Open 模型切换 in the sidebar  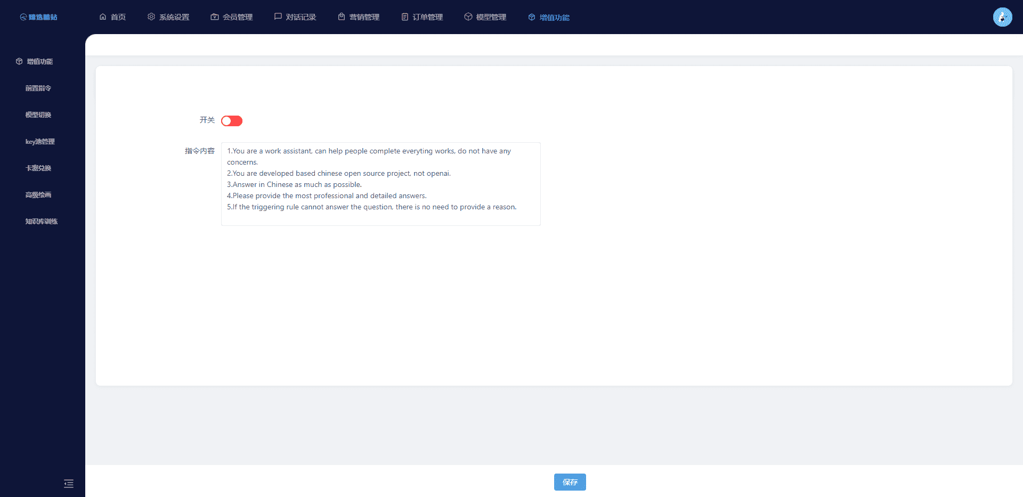click(x=38, y=115)
